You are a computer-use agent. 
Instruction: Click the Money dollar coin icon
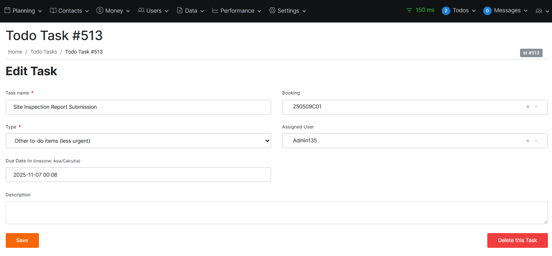pyautogui.click(x=100, y=10)
